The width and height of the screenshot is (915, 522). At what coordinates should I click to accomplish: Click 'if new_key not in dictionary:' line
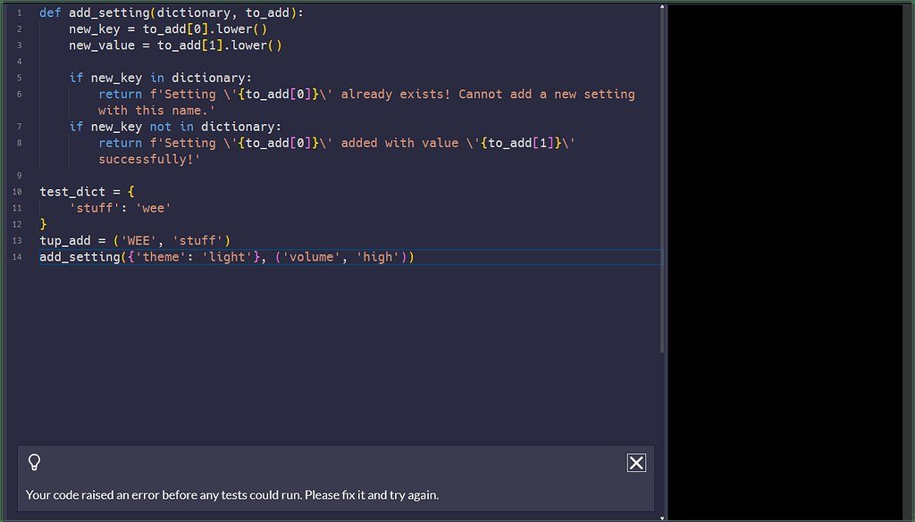coord(175,127)
